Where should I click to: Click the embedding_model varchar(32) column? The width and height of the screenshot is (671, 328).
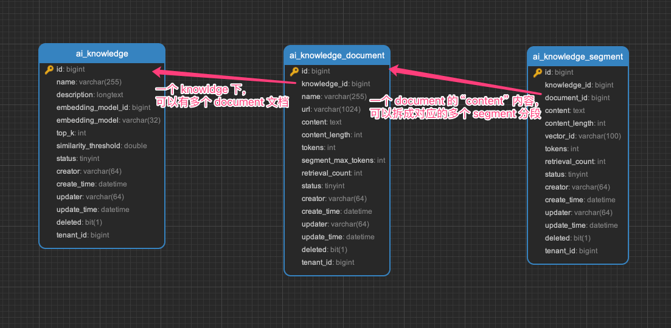(x=108, y=120)
